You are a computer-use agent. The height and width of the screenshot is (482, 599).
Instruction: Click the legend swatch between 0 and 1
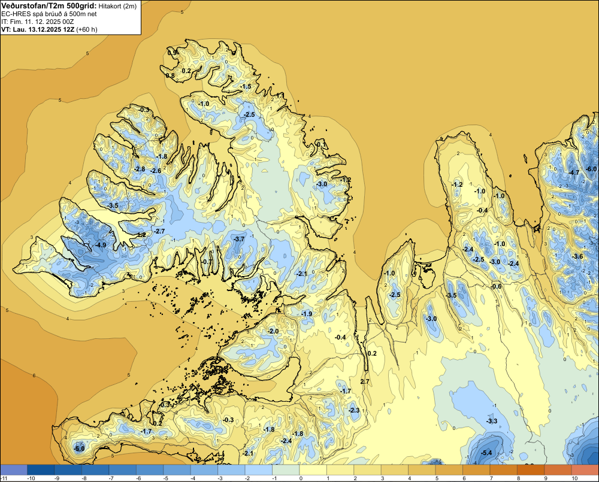[313, 469]
